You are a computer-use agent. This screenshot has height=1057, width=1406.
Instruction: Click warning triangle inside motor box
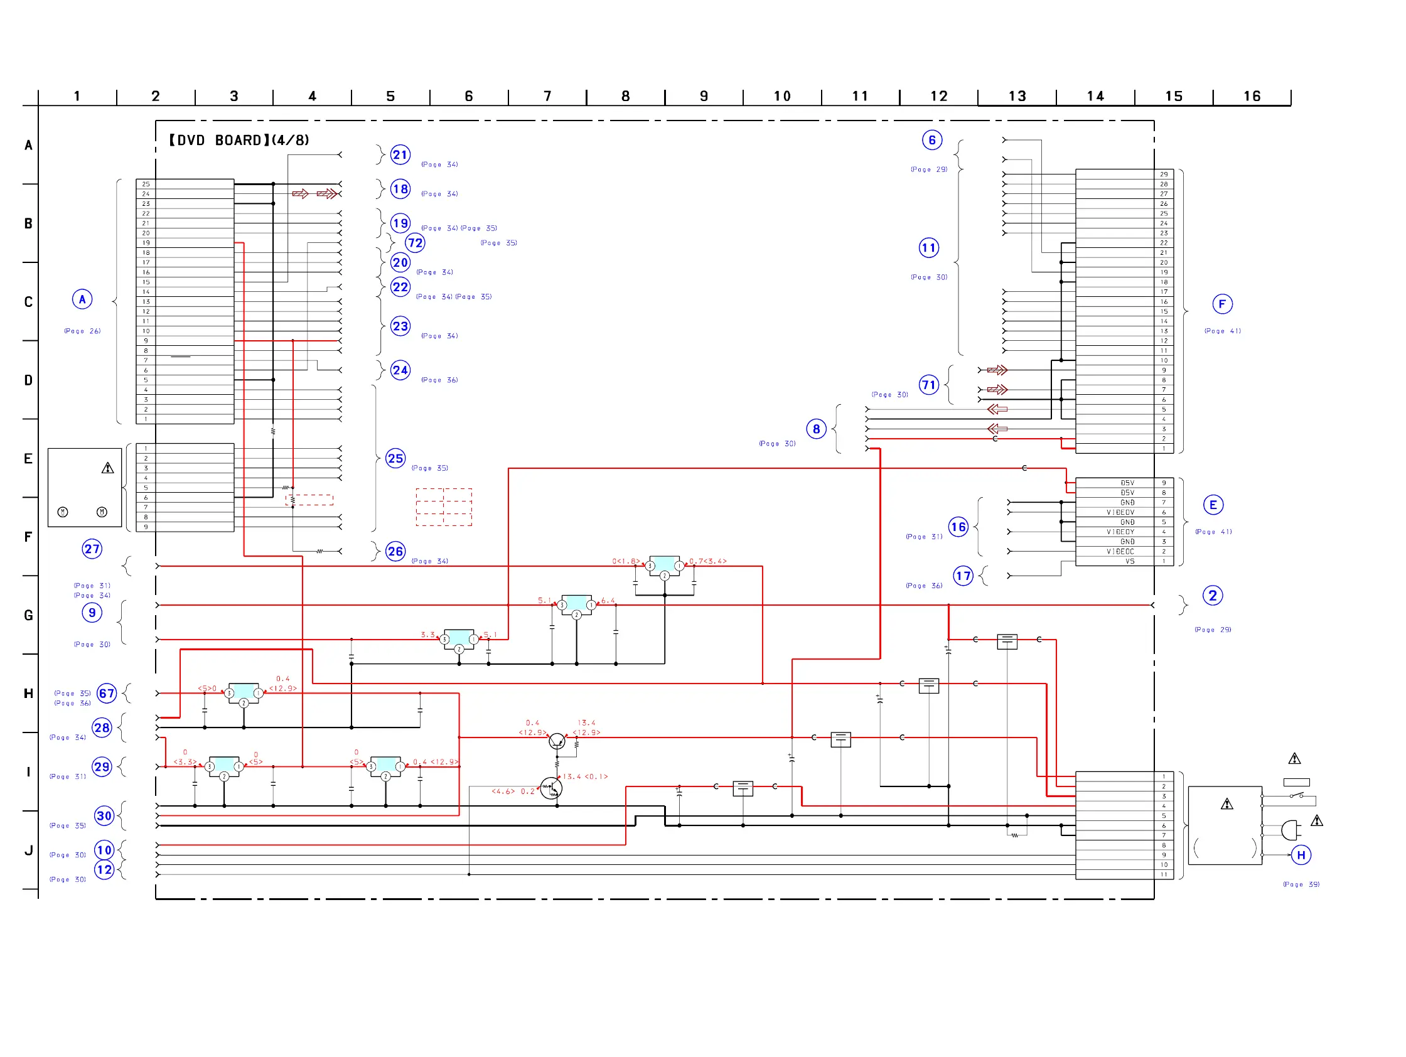click(107, 468)
